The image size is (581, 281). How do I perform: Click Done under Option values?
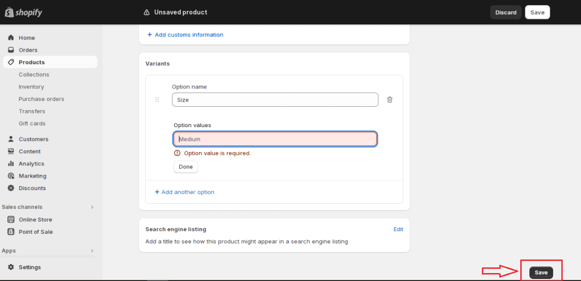186,167
